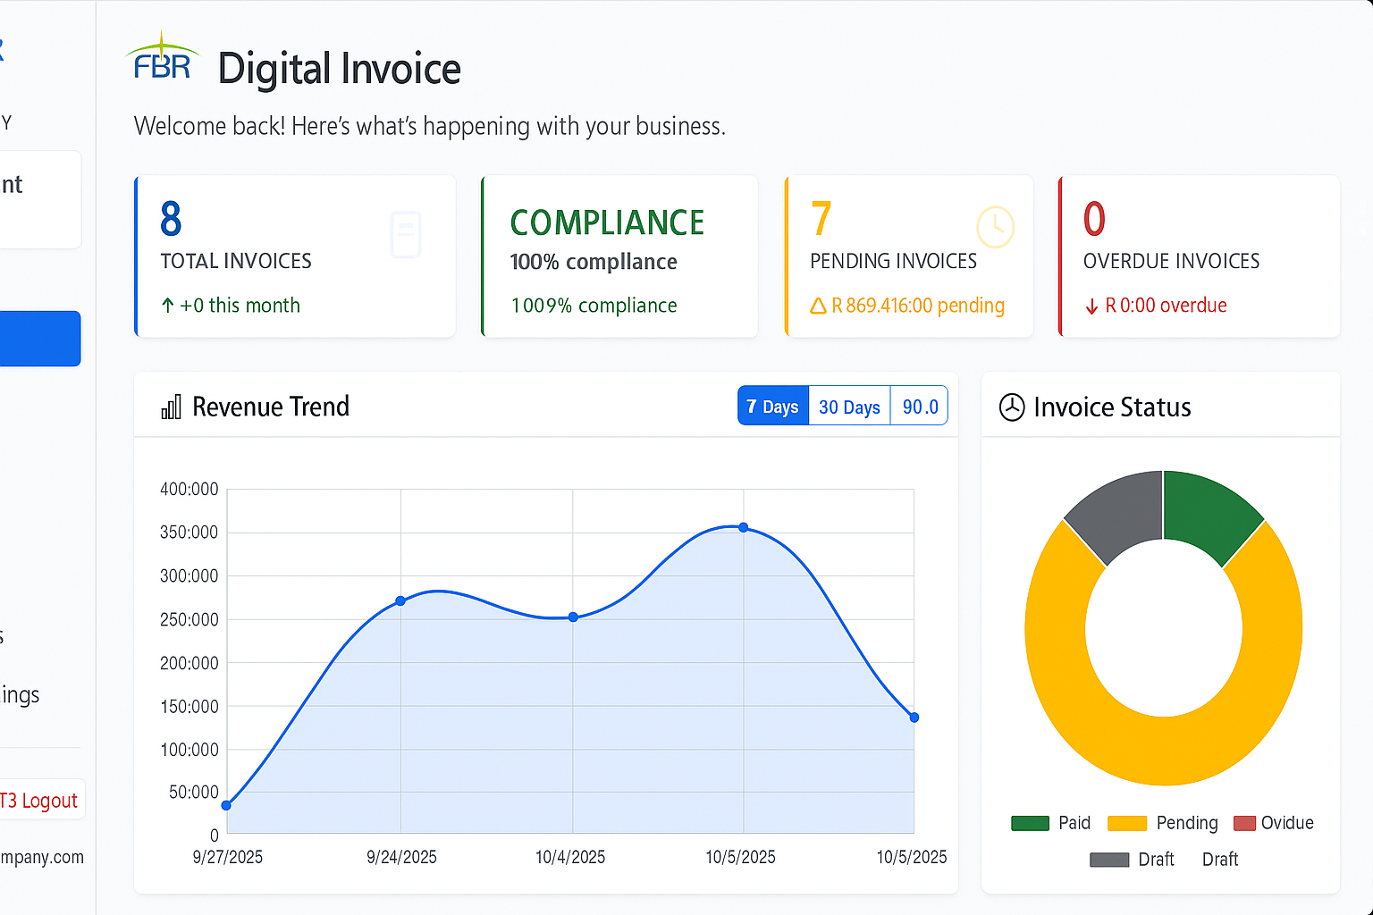Click the green Paid donut segment

pyautogui.click(x=1209, y=515)
